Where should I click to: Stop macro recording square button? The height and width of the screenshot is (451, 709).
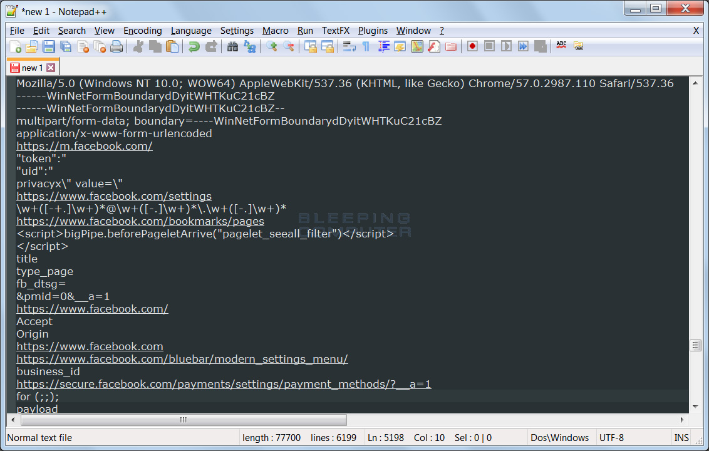click(x=489, y=46)
